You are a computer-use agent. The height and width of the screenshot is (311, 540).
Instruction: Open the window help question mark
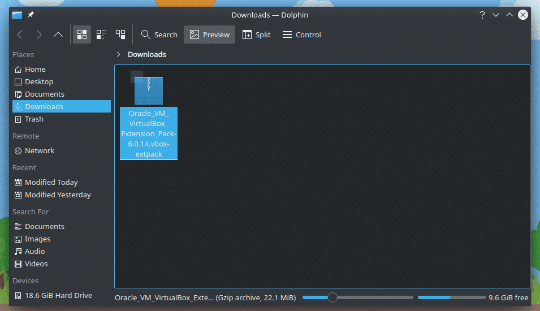point(482,15)
